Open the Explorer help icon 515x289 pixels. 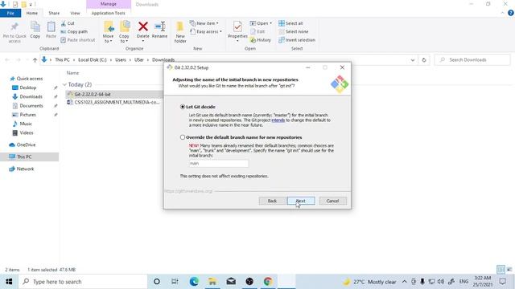(510, 13)
